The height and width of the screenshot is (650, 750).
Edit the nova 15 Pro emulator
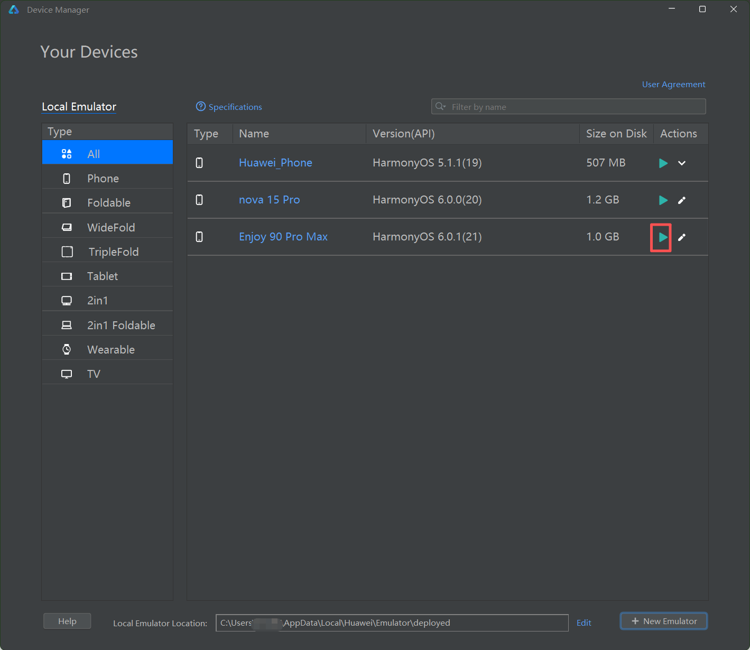pyautogui.click(x=682, y=200)
